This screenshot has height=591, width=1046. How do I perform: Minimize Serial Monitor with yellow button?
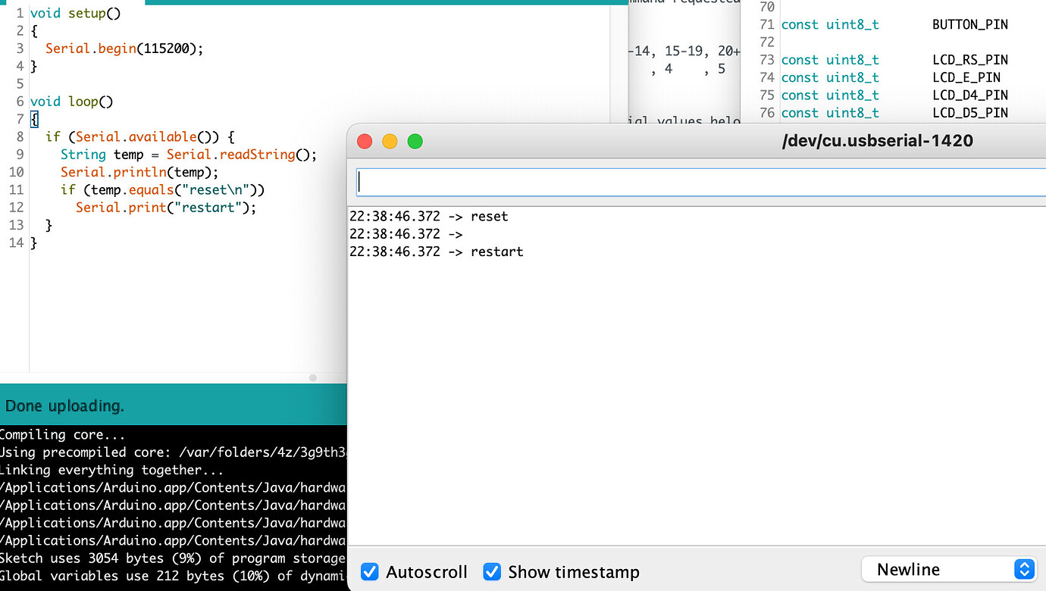[389, 141]
